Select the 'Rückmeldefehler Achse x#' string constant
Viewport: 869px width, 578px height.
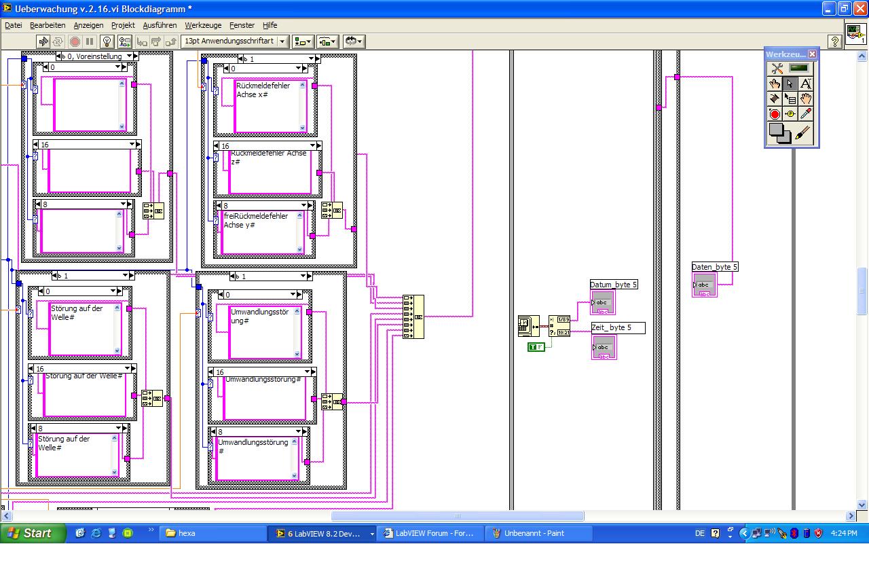270,106
